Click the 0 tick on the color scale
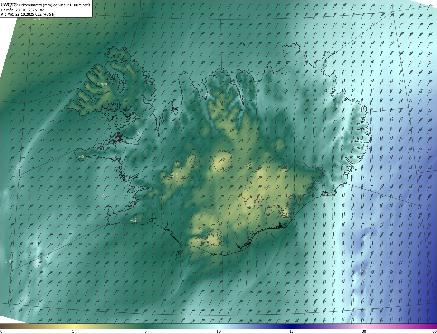The image size is (437, 334). tap(1, 331)
